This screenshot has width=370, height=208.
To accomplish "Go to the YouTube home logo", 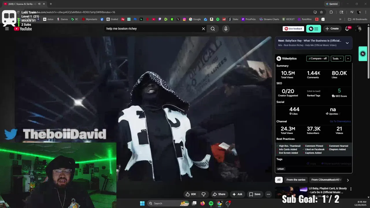I will coord(23,29).
